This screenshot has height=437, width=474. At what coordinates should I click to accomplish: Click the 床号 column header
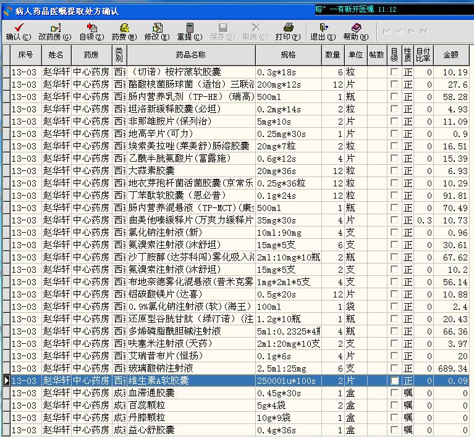[x=26, y=55]
